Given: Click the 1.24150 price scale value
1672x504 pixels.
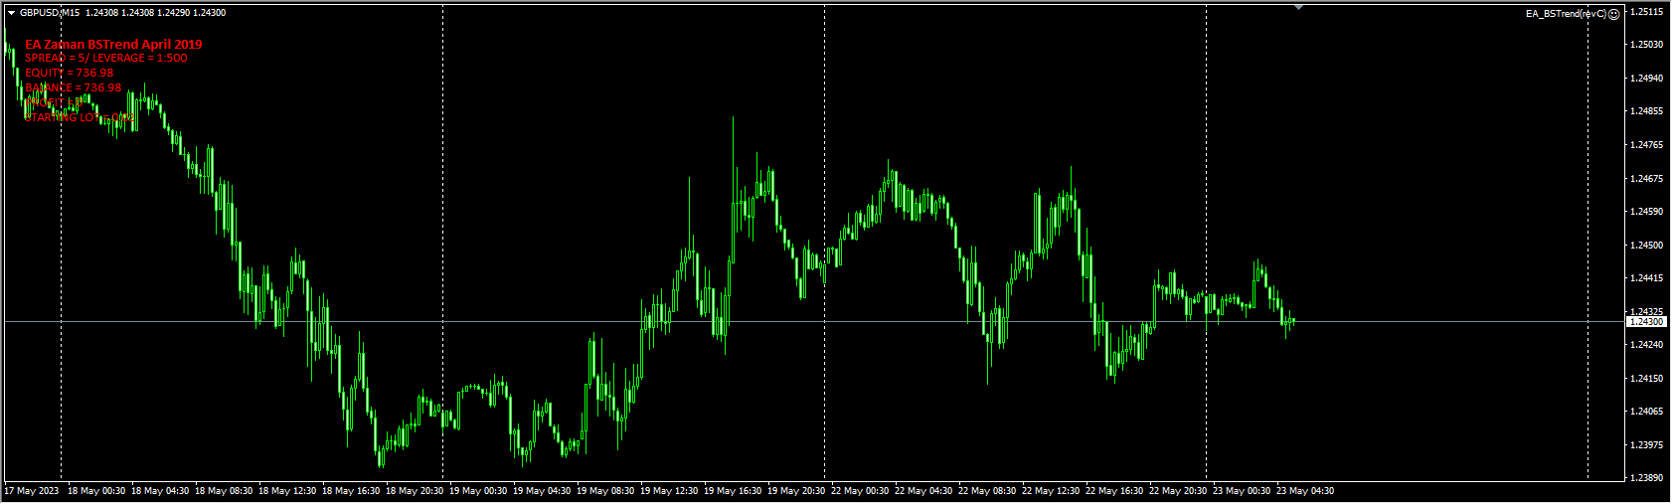Looking at the screenshot, I should (1648, 379).
